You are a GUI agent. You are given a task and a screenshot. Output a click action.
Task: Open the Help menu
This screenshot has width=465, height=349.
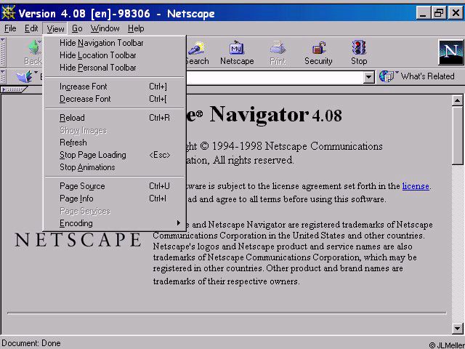point(136,28)
